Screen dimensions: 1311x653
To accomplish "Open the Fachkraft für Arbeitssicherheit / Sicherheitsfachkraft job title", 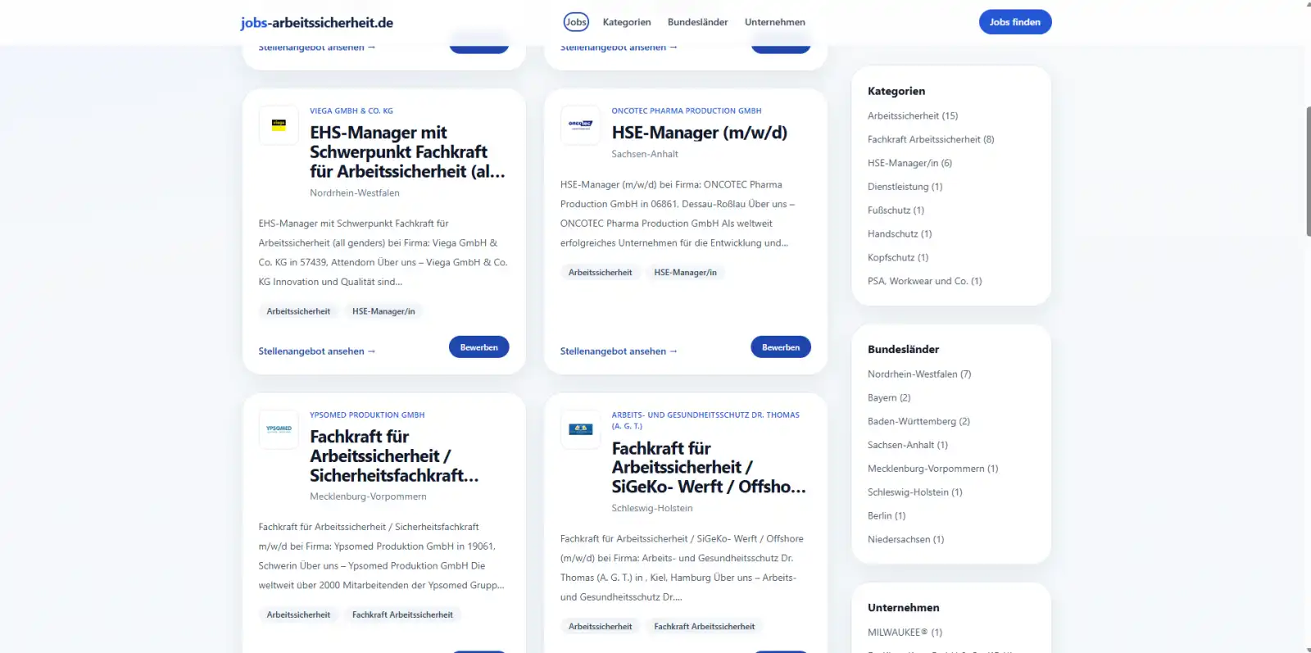I will pyautogui.click(x=394, y=456).
